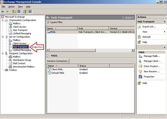Click Create Filter link
This screenshot has width=167, height=119.
click(x=56, y=22)
